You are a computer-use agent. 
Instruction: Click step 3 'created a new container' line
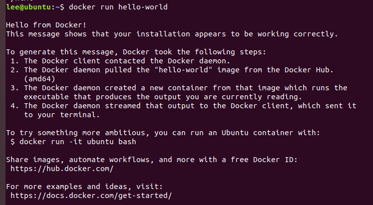[x=179, y=88]
